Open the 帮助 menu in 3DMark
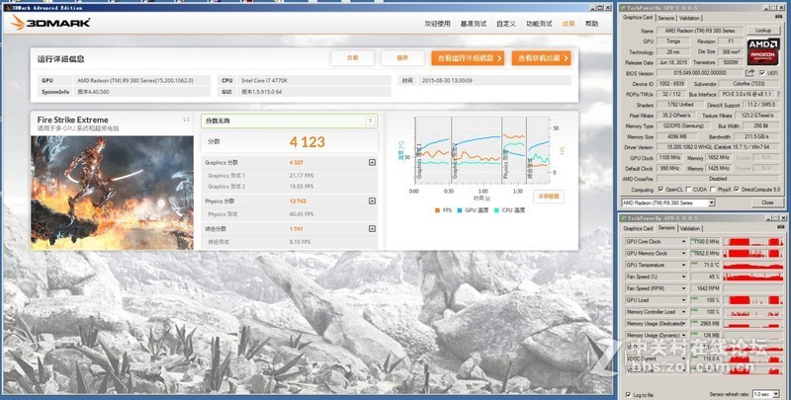791x400 pixels. pos(591,24)
